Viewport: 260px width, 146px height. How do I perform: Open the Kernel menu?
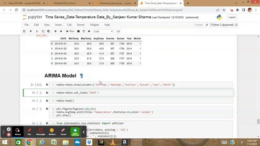[80, 25]
